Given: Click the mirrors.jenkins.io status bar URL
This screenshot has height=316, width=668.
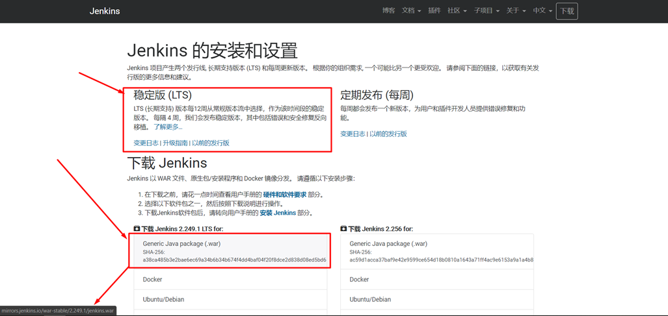Looking at the screenshot, I should coord(57,311).
